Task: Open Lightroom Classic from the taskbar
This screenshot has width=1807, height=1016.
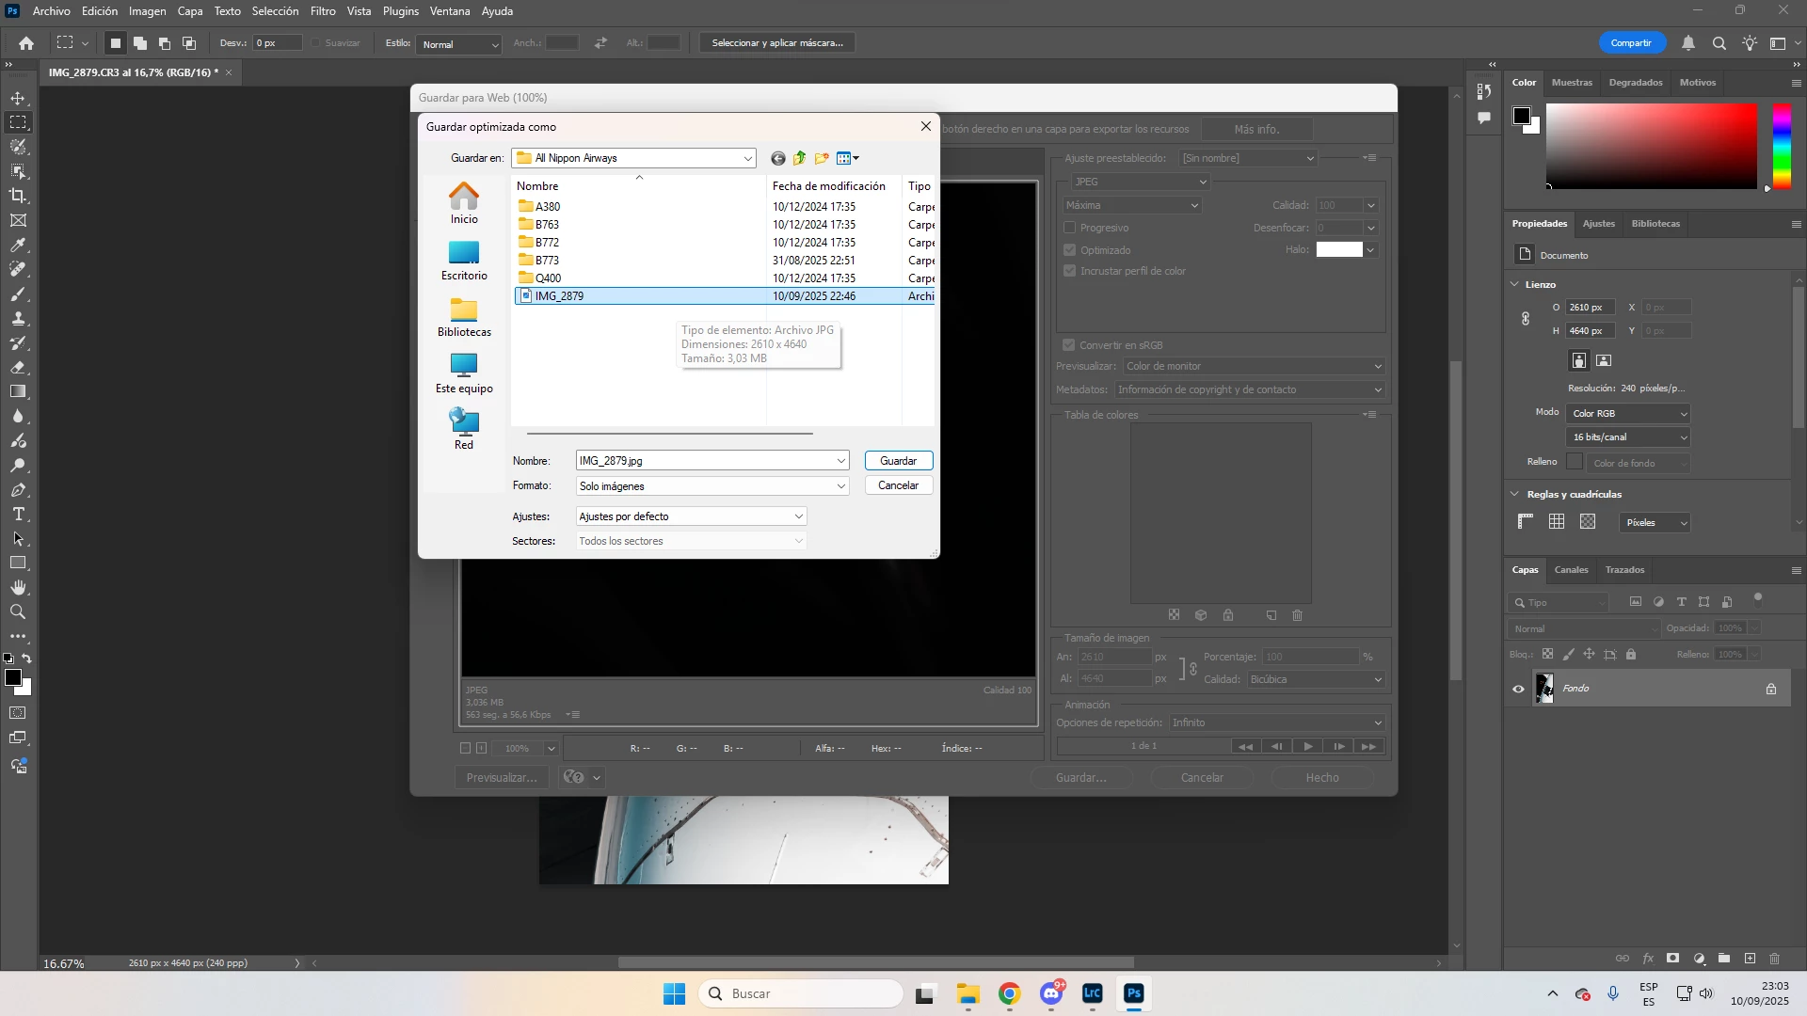Action: [x=1092, y=993]
